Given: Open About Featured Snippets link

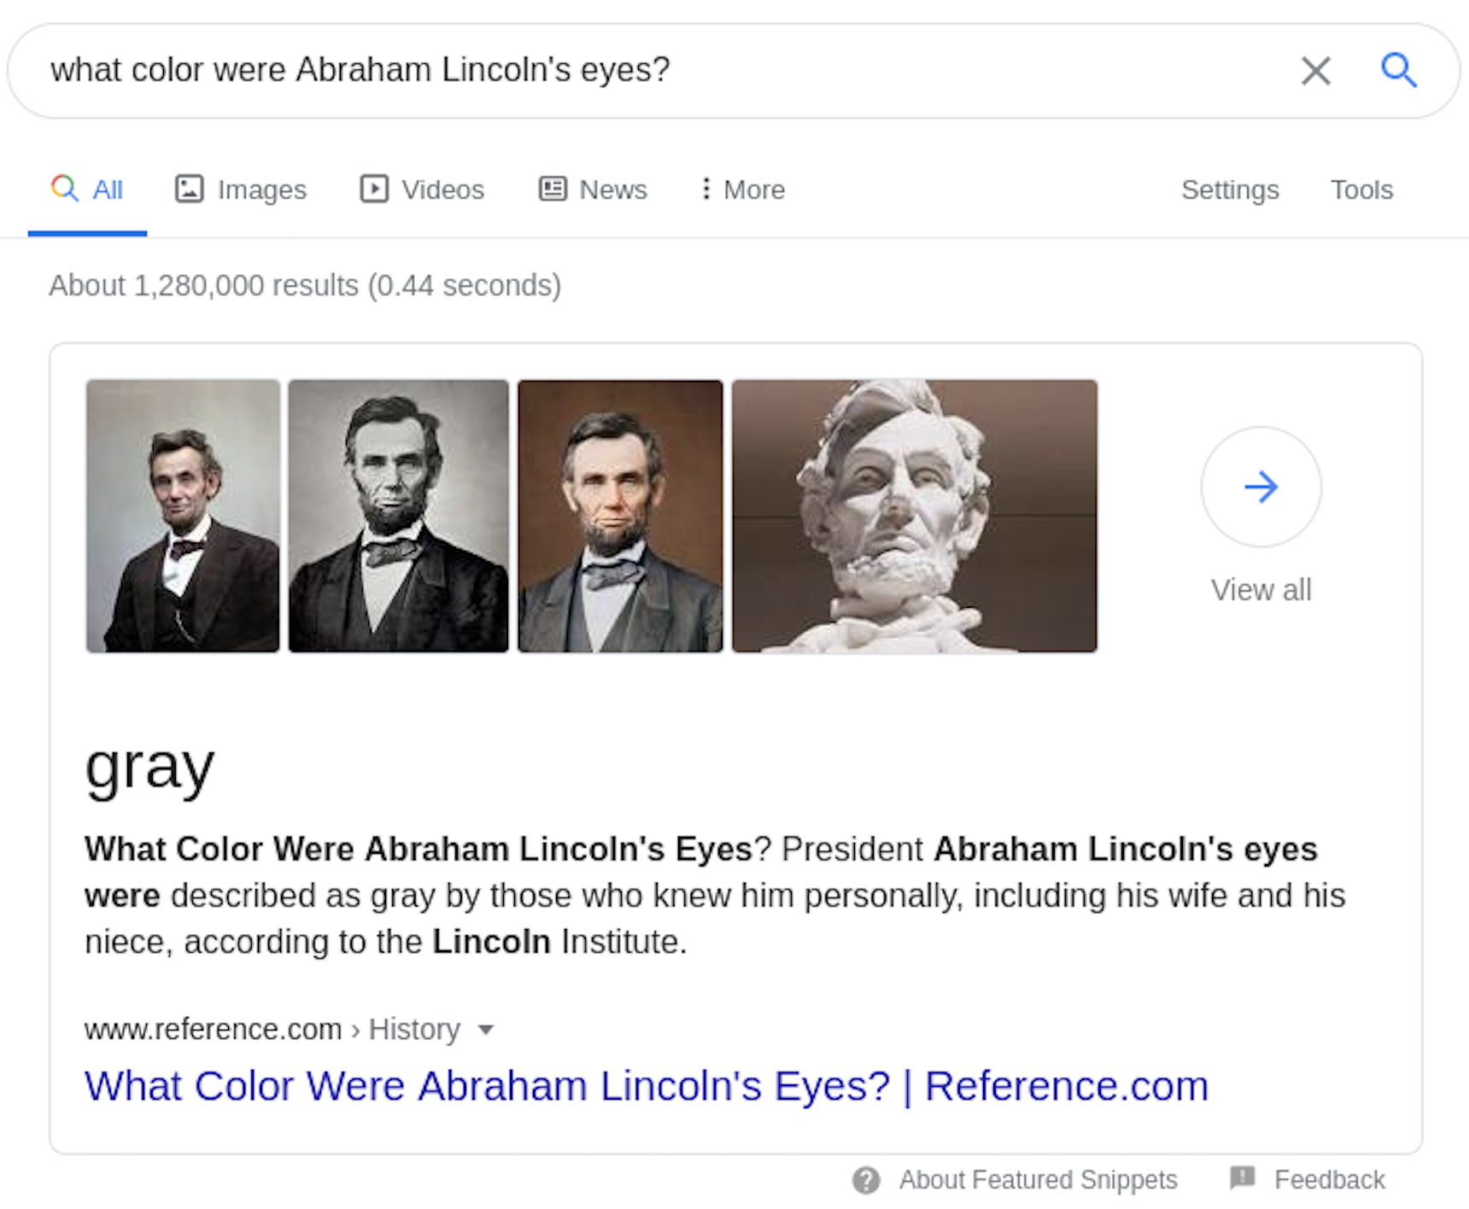Looking at the screenshot, I should (1038, 1180).
